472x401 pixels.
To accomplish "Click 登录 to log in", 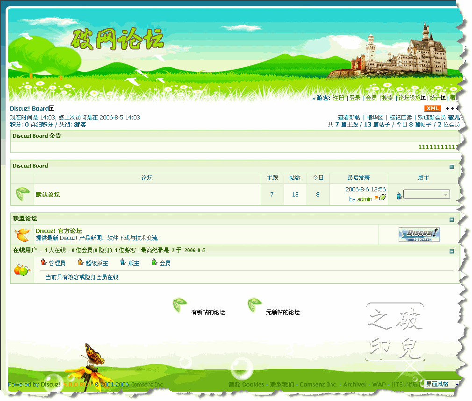I will [355, 98].
